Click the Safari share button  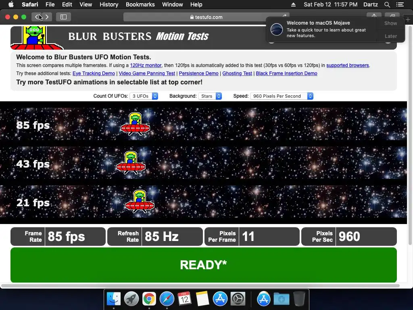[x=374, y=16]
